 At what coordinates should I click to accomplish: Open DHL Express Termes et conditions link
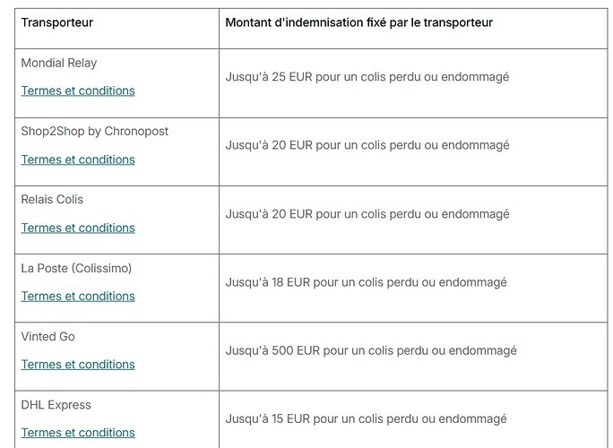tap(78, 433)
